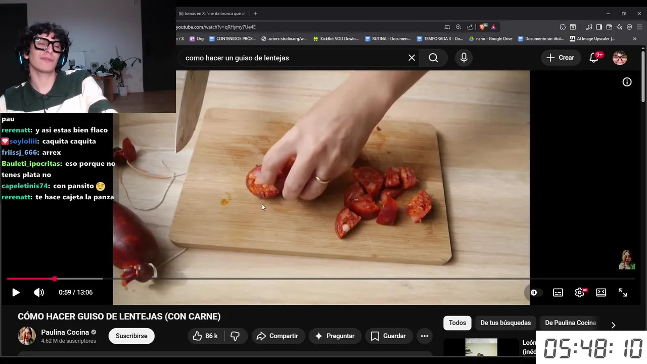Open 'Org' bookmark

[197, 38]
